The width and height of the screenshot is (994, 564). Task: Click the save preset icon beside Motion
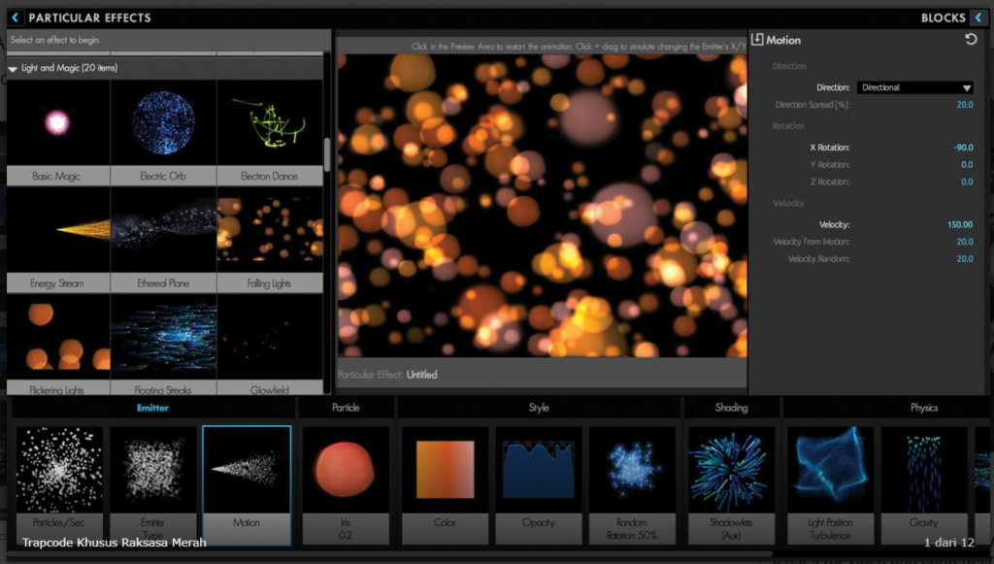(757, 39)
